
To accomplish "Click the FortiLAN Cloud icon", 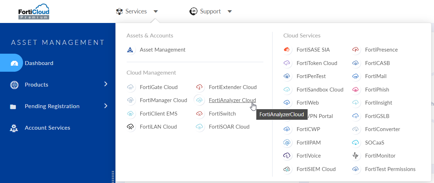I will [x=131, y=127].
